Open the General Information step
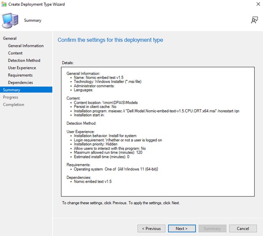This screenshot has height=236, width=263. point(26,46)
